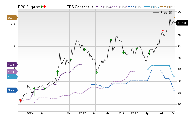Toggle the 2024 consensus legend entry
The height and width of the screenshot is (115, 193).
104,7
